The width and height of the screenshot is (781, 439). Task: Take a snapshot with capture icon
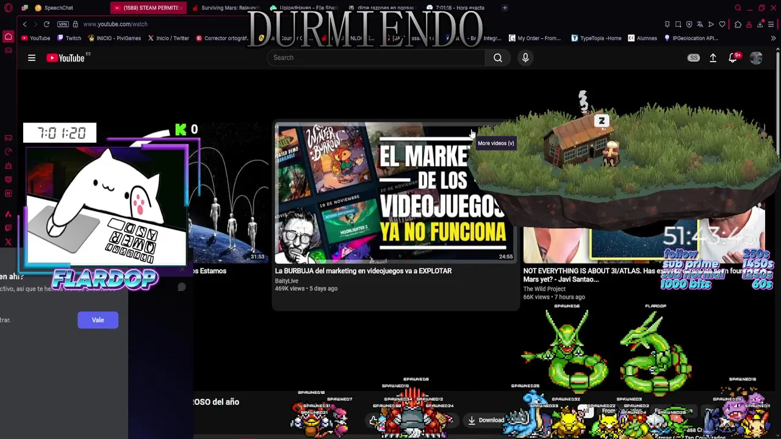coord(678,24)
